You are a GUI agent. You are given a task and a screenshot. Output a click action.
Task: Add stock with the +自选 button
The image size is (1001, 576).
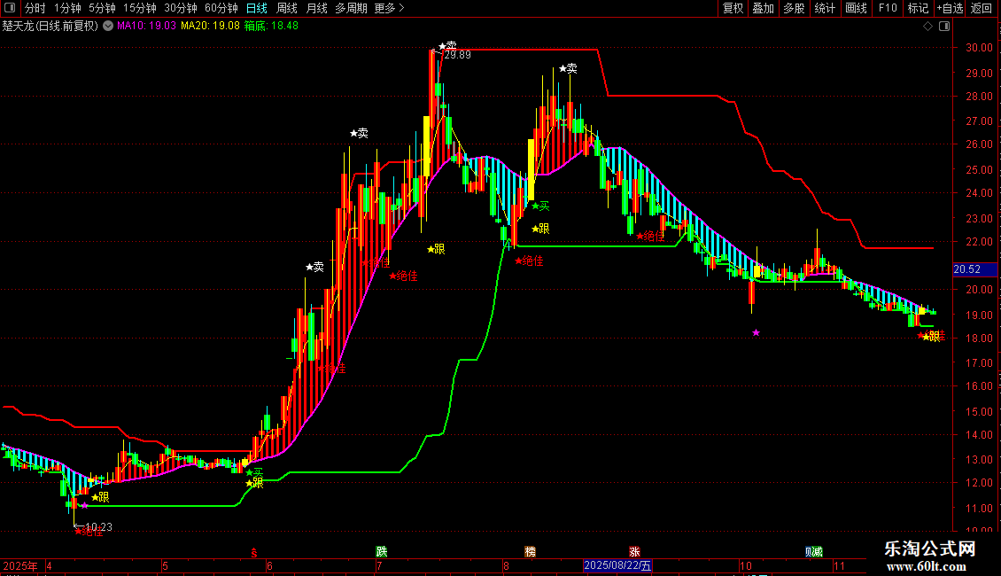[950, 8]
